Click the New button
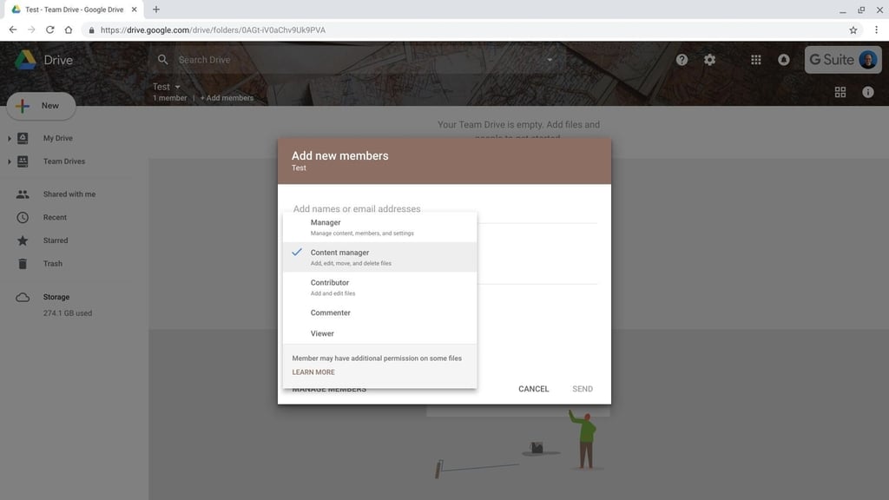 [41, 105]
